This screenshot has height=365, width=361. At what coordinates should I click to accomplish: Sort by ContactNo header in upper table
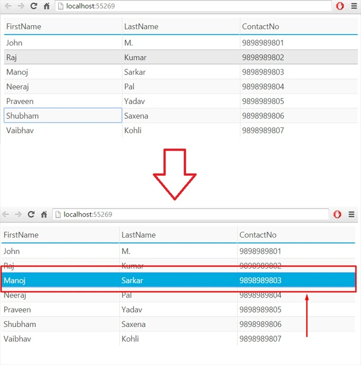pos(299,27)
